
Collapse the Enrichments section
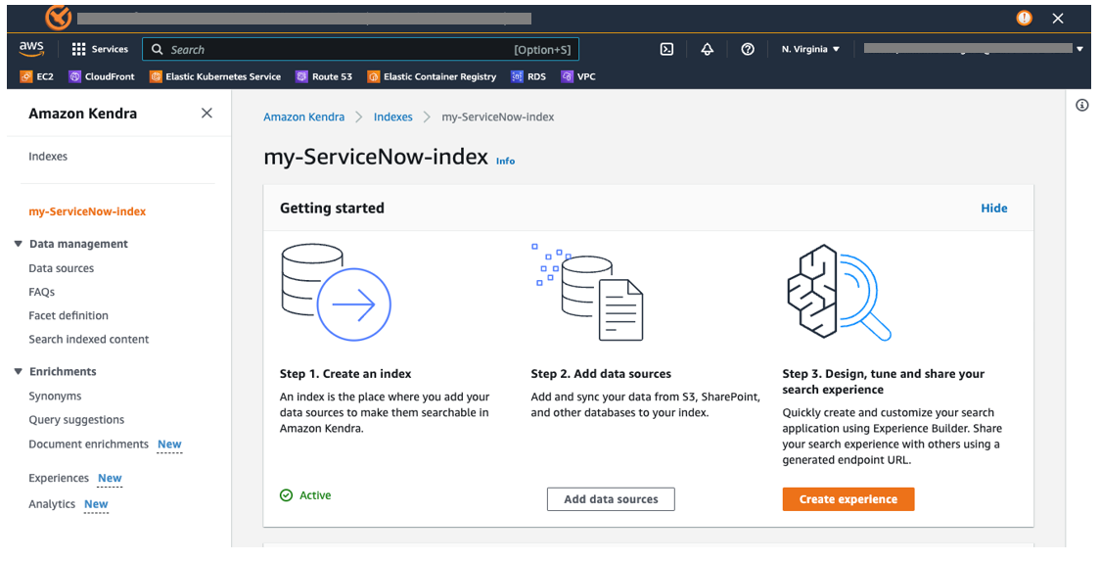pyautogui.click(x=19, y=371)
